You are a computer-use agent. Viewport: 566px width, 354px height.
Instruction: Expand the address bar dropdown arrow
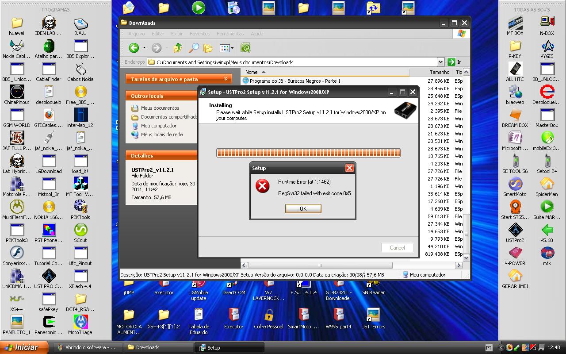pyautogui.click(x=440, y=62)
